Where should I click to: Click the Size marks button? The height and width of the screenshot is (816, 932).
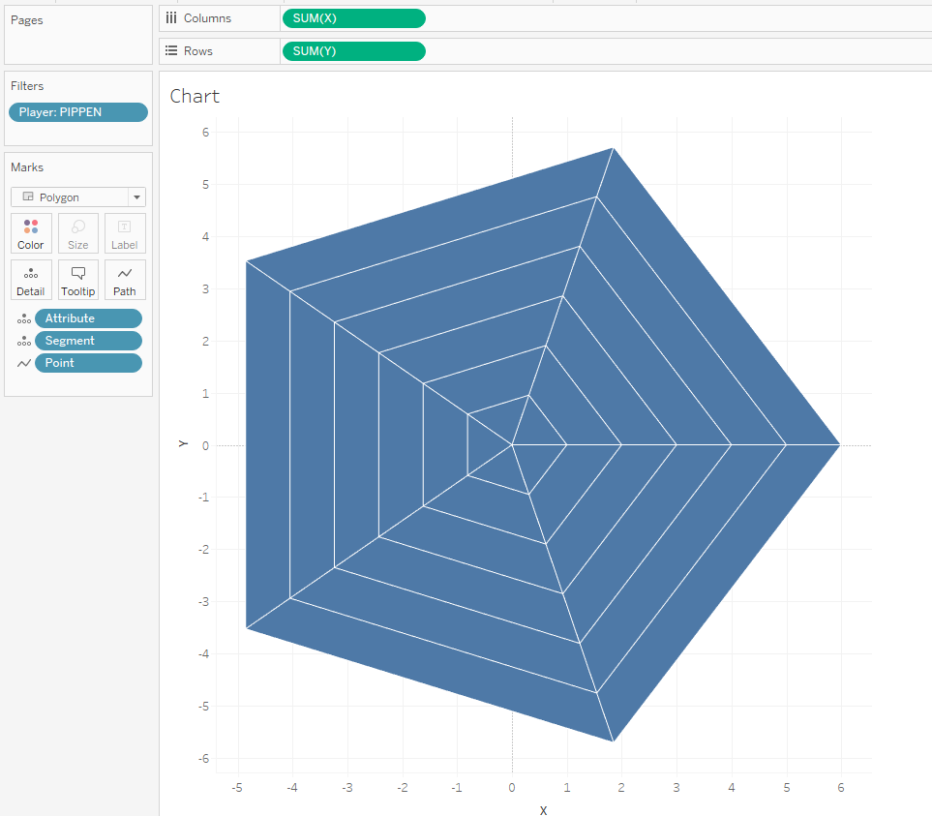(x=77, y=232)
